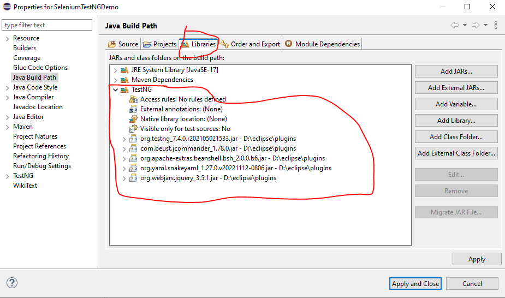This screenshot has width=505, height=298.
Task: Switch to the Projects tab
Action: point(160,44)
